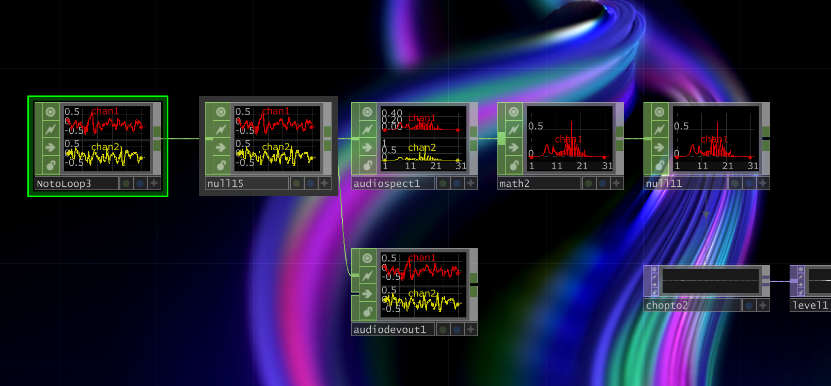The width and height of the screenshot is (831, 386).
Task: Click the math2 input connector
Action: pos(501,138)
